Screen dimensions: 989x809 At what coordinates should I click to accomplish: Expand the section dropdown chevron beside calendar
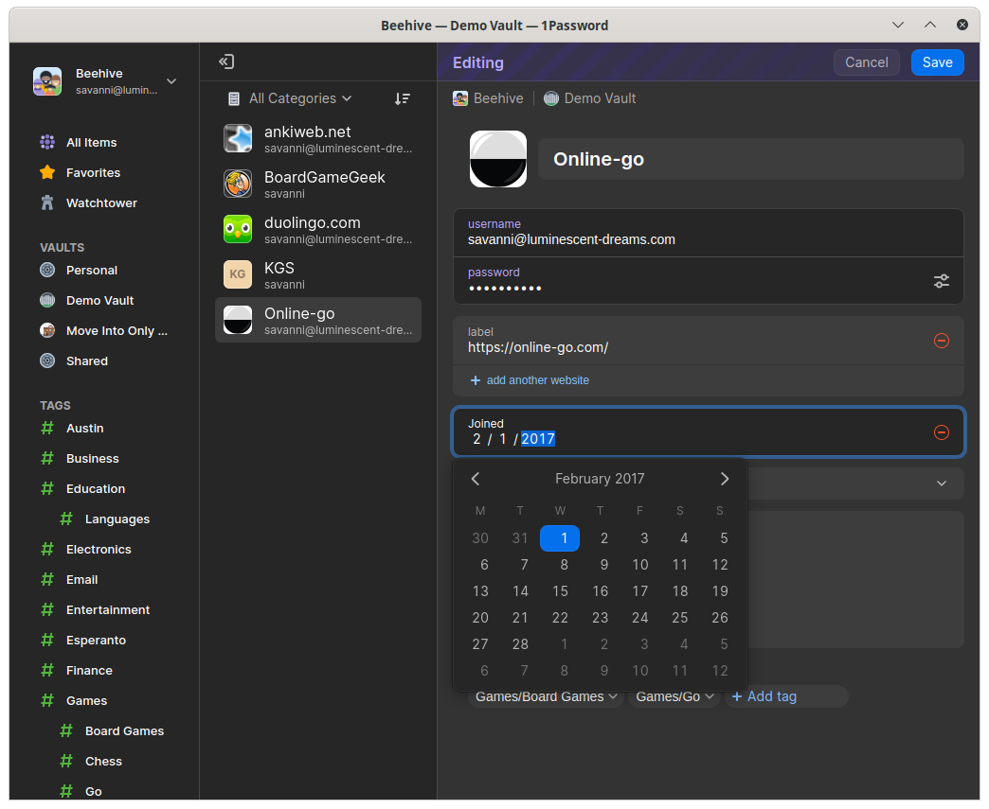941,484
